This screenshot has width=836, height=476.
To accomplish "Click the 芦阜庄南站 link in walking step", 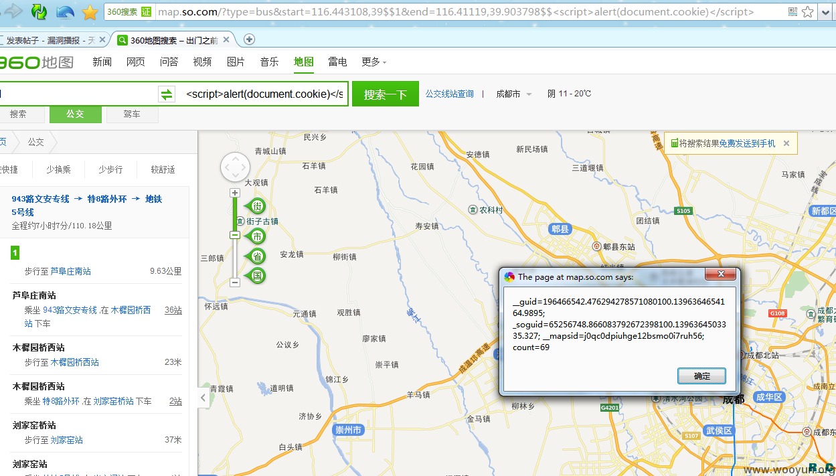I will pyautogui.click(x=70, y=271).
